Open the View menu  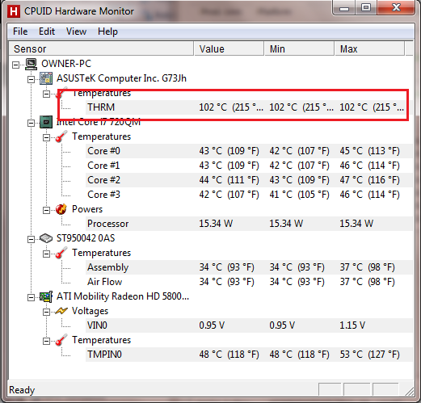point(76,31)
